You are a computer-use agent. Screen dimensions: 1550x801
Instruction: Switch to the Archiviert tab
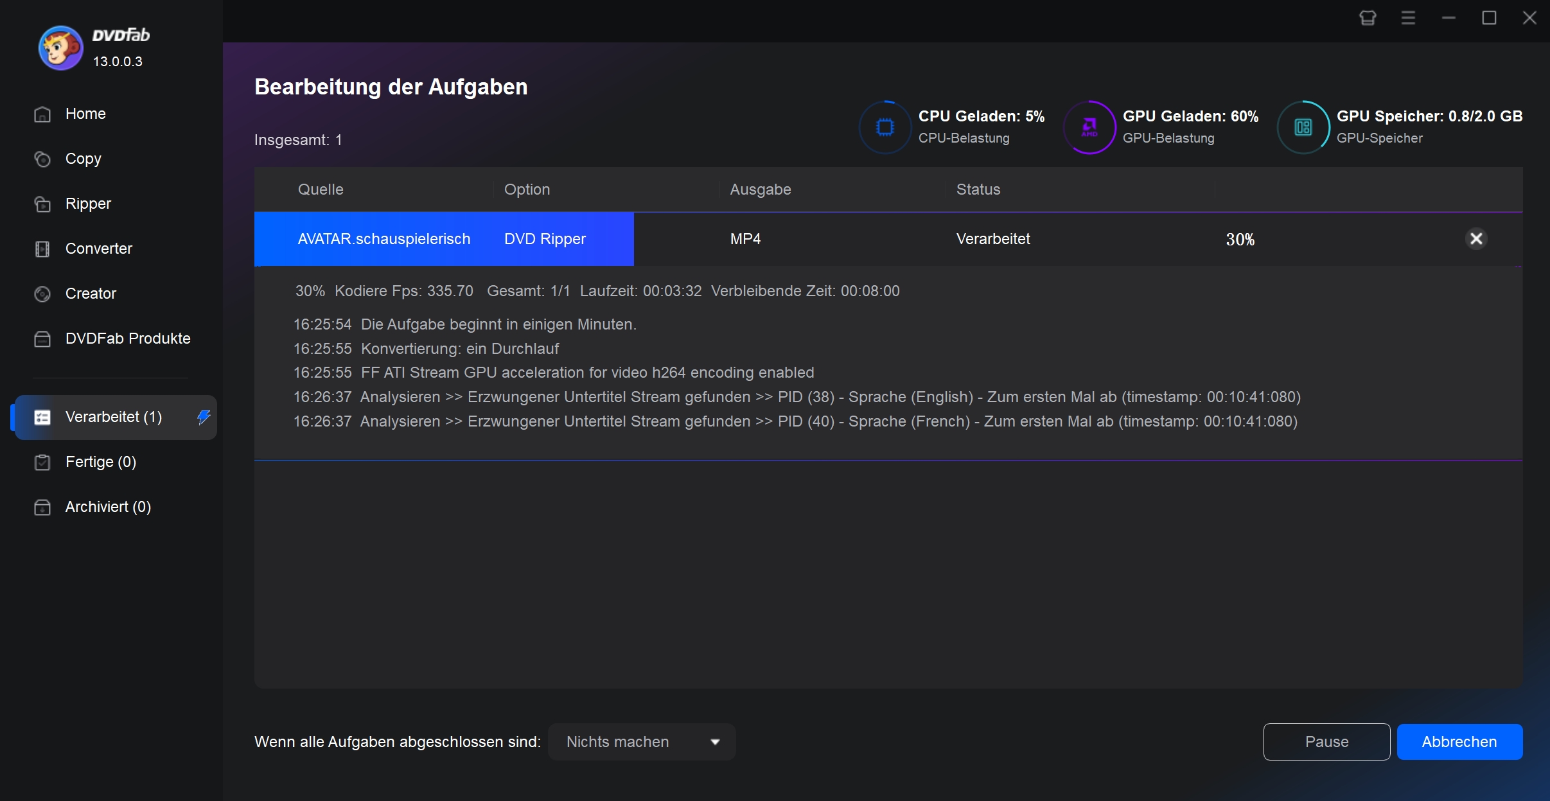(109, 506)
